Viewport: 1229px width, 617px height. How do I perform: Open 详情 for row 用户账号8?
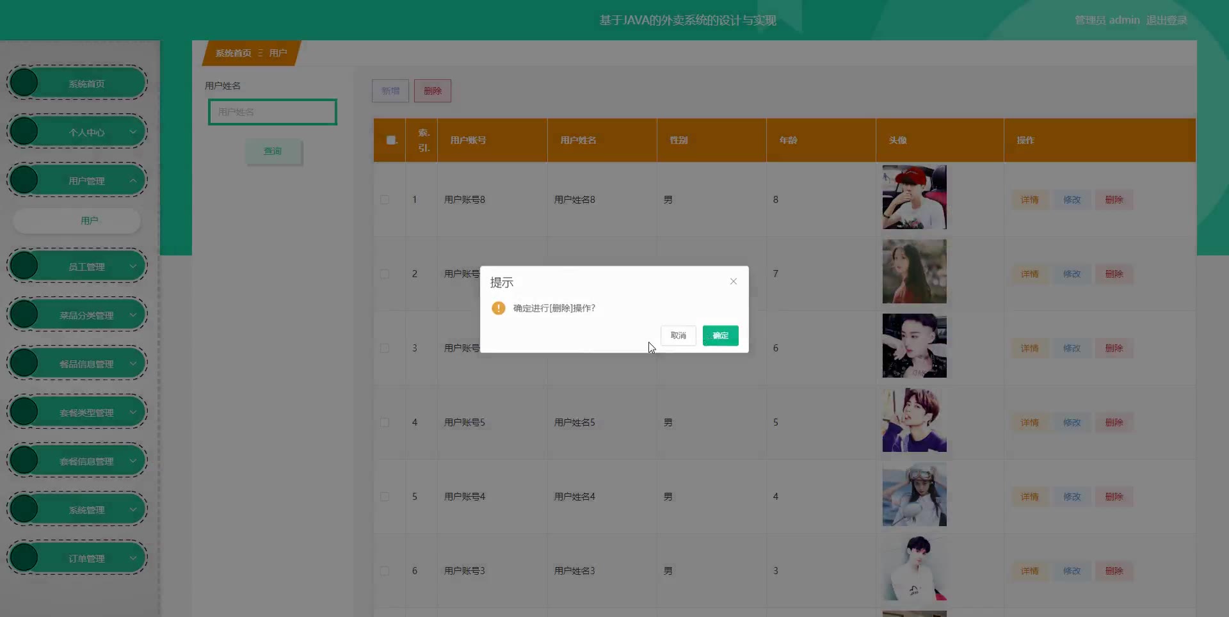pos(1030,200)
